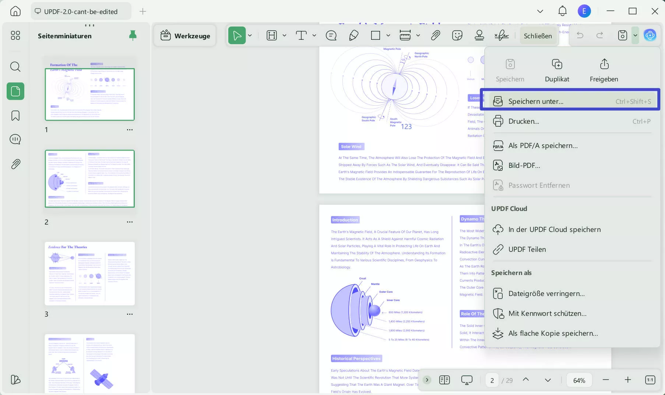Click the Werkzeuge button
This screenshot has width=665, height=395.
[x=185, y=36]
